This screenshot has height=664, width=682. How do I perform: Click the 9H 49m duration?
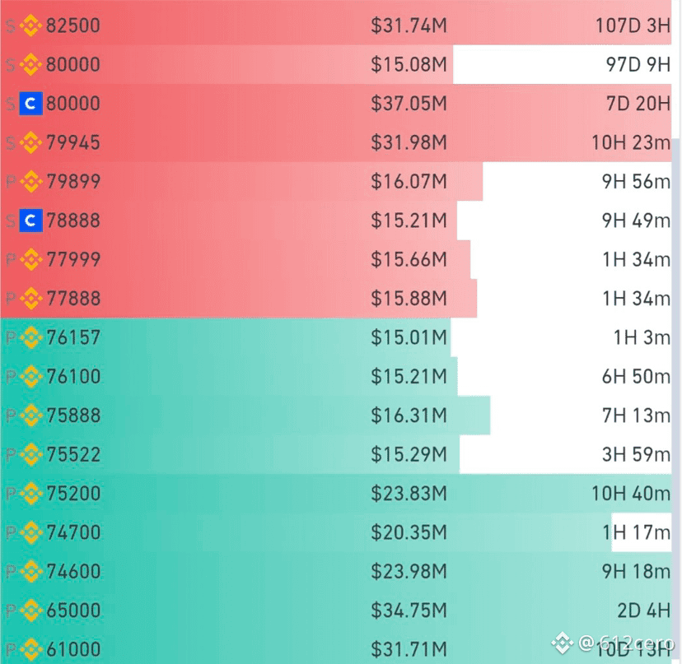(637, 221)
